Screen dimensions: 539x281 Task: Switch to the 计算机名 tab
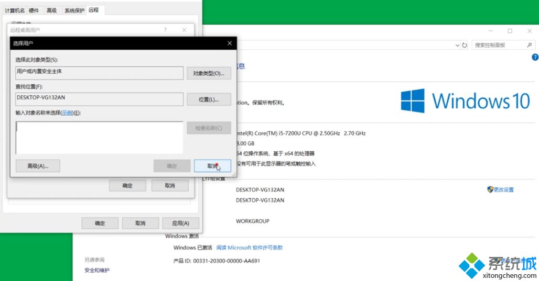click(15, 10)
